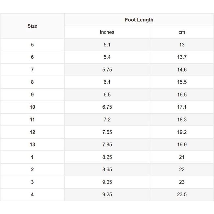Viewport: 214px width, 214px height.
Task: Select the 5.75 inches value
Action: pos(107,70)
